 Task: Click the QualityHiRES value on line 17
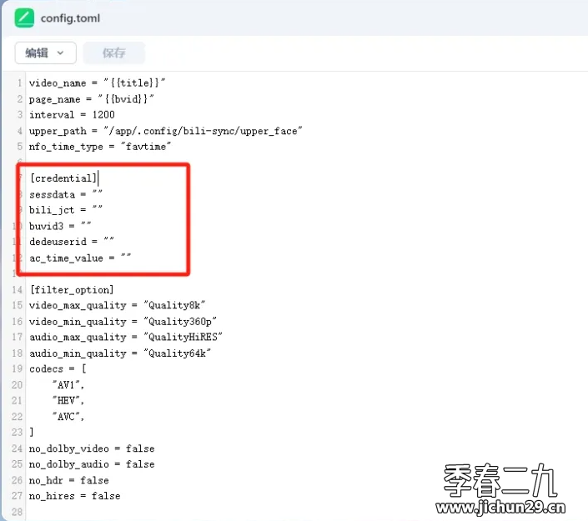(x=183, y=337)
